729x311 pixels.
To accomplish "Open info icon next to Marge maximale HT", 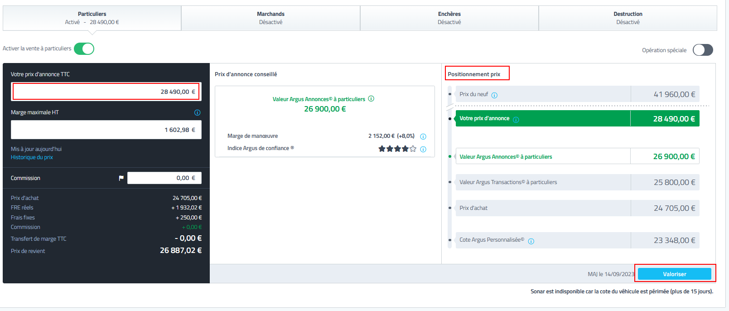I will pos(197,112).
